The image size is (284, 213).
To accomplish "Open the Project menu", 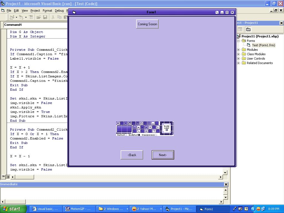I will 35,11.
